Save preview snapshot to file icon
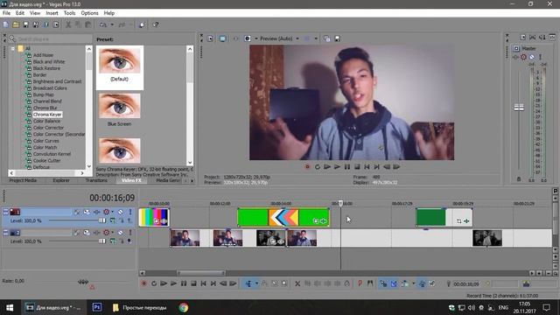The image size is (560, 315). point(337,38)
